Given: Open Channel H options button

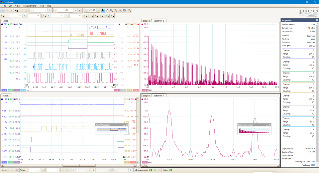Looking at the screenshot, I should pyautogui.click(x=112, y=16).
